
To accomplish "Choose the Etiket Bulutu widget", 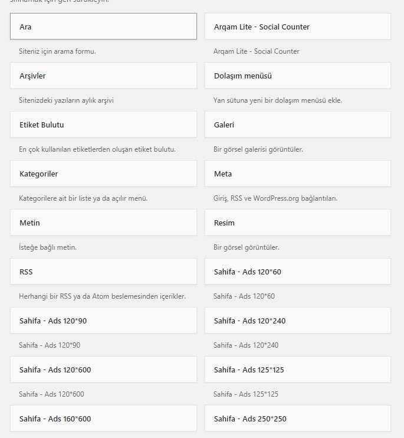I will 103,125.
